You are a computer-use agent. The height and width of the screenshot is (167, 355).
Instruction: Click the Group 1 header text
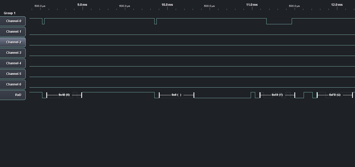[10, 13]
